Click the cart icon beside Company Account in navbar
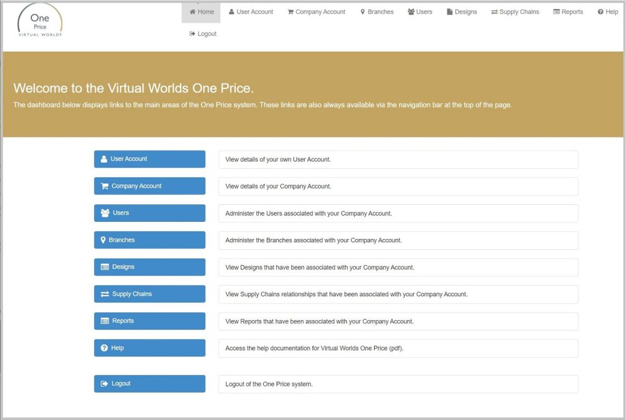625x420 pixels. [291, 12]
